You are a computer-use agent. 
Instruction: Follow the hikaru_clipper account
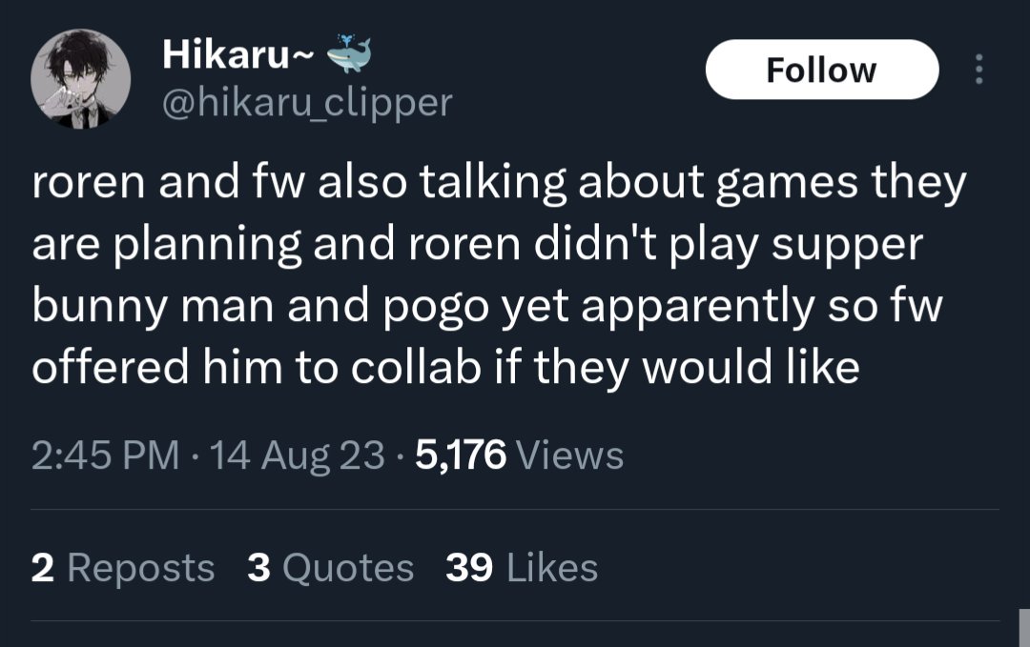tap(821, 70)
